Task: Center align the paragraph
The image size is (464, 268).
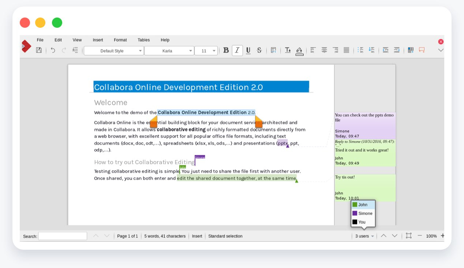Action: pyautogui.click(x=324, y=50)
